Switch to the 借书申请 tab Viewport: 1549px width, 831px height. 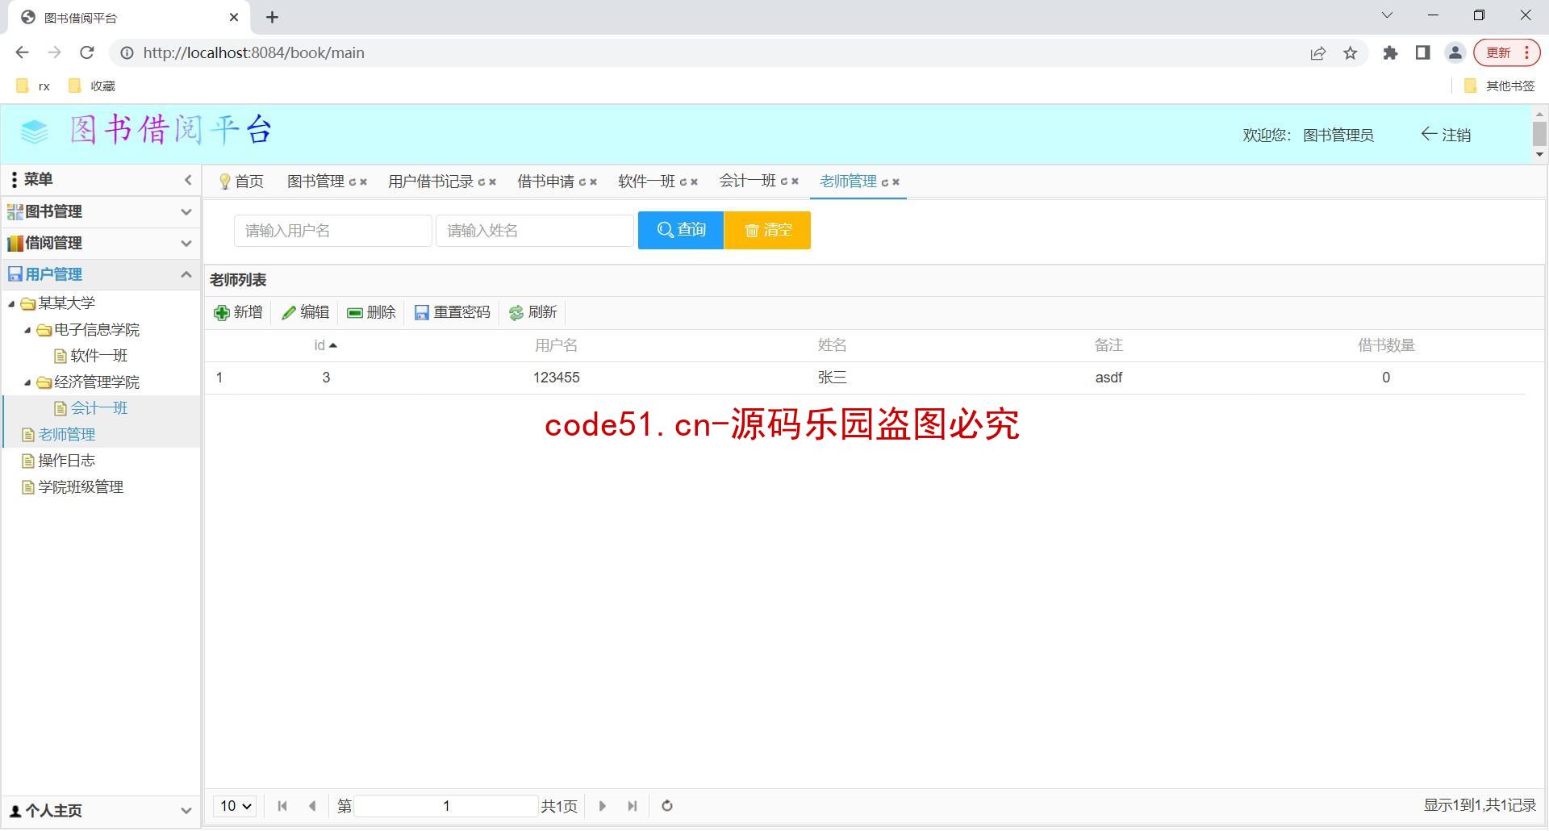point(545,182)
